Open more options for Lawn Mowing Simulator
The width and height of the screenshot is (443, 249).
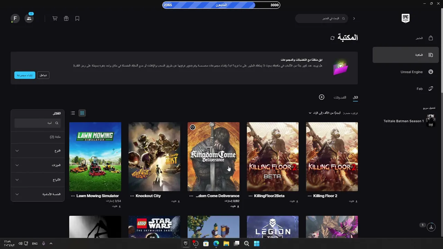(x=73, y=196)
